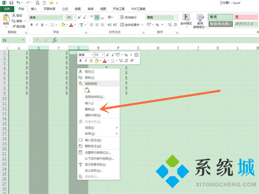Click the text Orientation button in ribbon
This screenshot has height=194, width=259.
(110, 17)
